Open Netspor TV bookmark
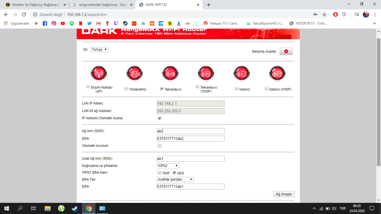The height and width of the screenshot is (214, 381). coord(221,24)
